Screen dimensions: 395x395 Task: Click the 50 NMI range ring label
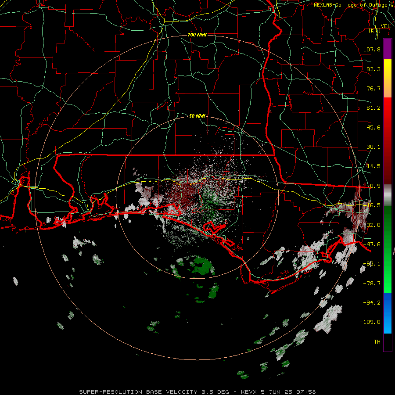pos(197,116)
